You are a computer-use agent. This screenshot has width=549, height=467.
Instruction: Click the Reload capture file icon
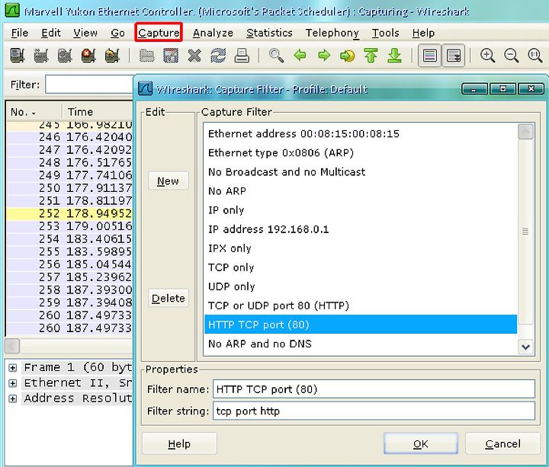click(218, 56)
